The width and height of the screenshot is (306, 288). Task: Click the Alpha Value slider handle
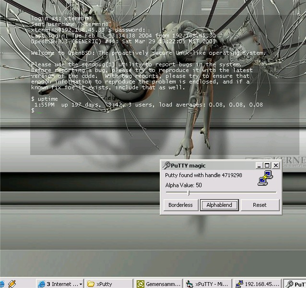click(x=188, y=193)
